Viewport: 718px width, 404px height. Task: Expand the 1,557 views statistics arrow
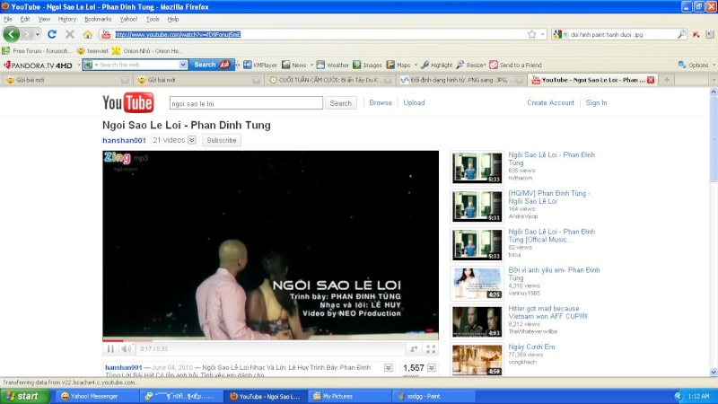[x=432, y=368]
